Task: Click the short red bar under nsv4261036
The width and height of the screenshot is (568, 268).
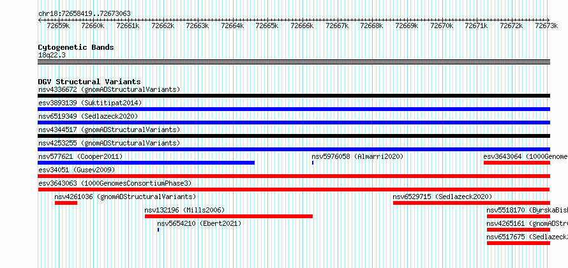Action: [66, 203]
